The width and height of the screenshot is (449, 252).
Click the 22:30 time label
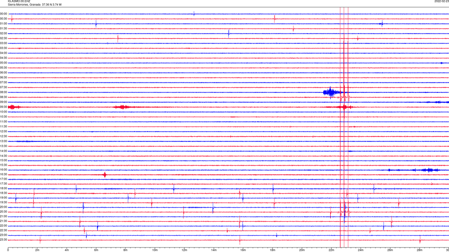3,231
